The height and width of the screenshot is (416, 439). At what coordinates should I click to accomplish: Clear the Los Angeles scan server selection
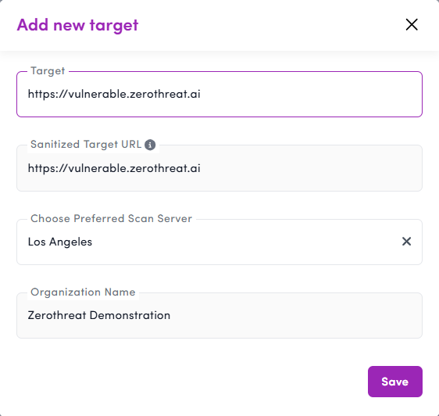tap(406, 242)
